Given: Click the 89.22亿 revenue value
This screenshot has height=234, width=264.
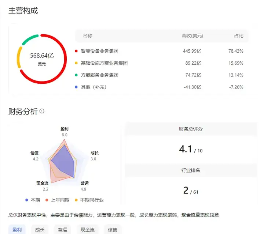Looking at the screenshot, I should tap(193, 63).
